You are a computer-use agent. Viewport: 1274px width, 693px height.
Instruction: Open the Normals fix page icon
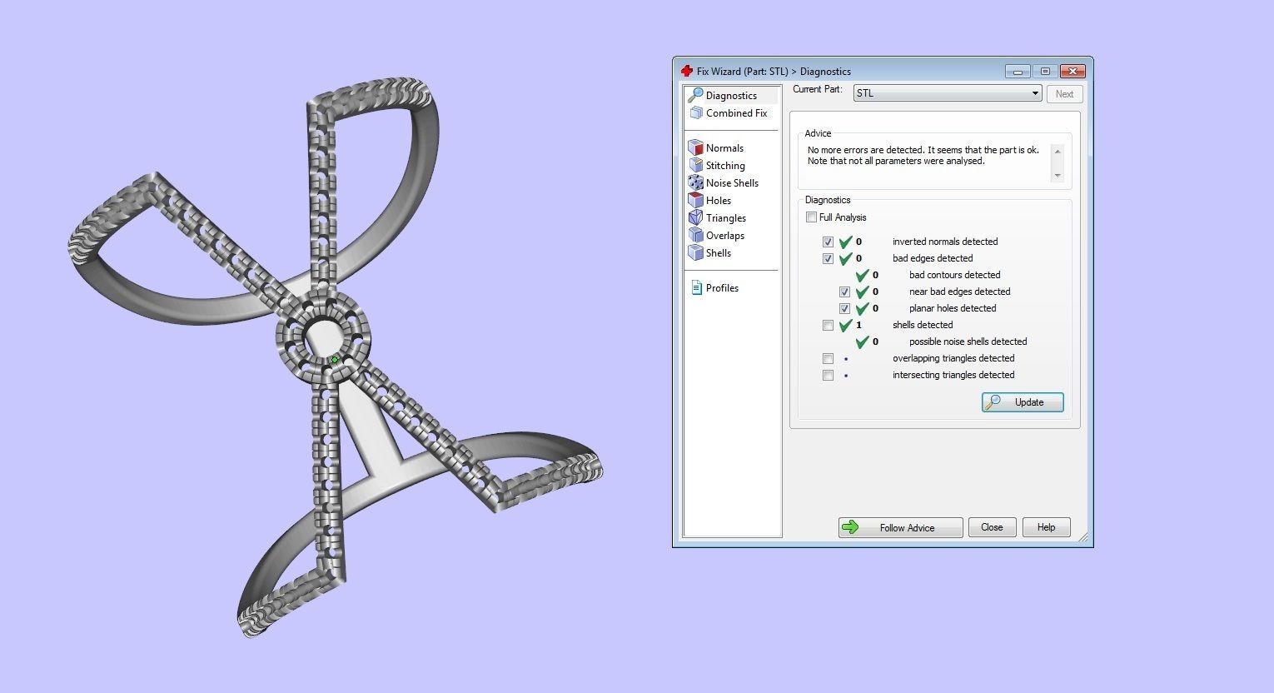point(695,147)
